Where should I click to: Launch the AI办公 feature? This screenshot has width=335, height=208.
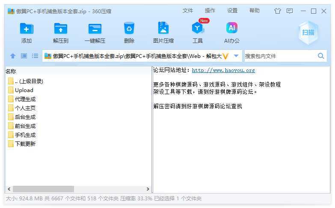(231, 29)
